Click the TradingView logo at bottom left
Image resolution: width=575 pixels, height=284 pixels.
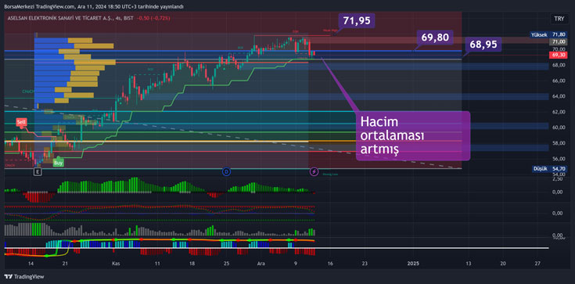(23, 277)
